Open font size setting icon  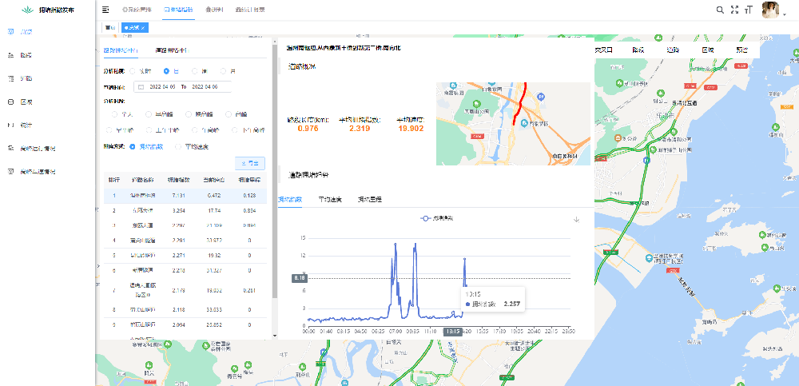748,10
